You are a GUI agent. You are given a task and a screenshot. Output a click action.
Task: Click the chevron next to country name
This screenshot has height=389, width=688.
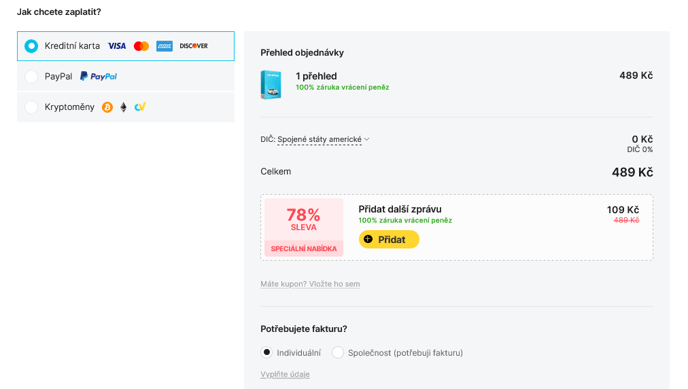367,139
